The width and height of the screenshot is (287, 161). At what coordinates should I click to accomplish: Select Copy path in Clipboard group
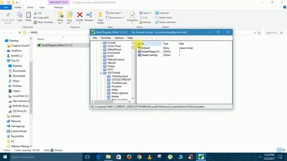[41, 18]
